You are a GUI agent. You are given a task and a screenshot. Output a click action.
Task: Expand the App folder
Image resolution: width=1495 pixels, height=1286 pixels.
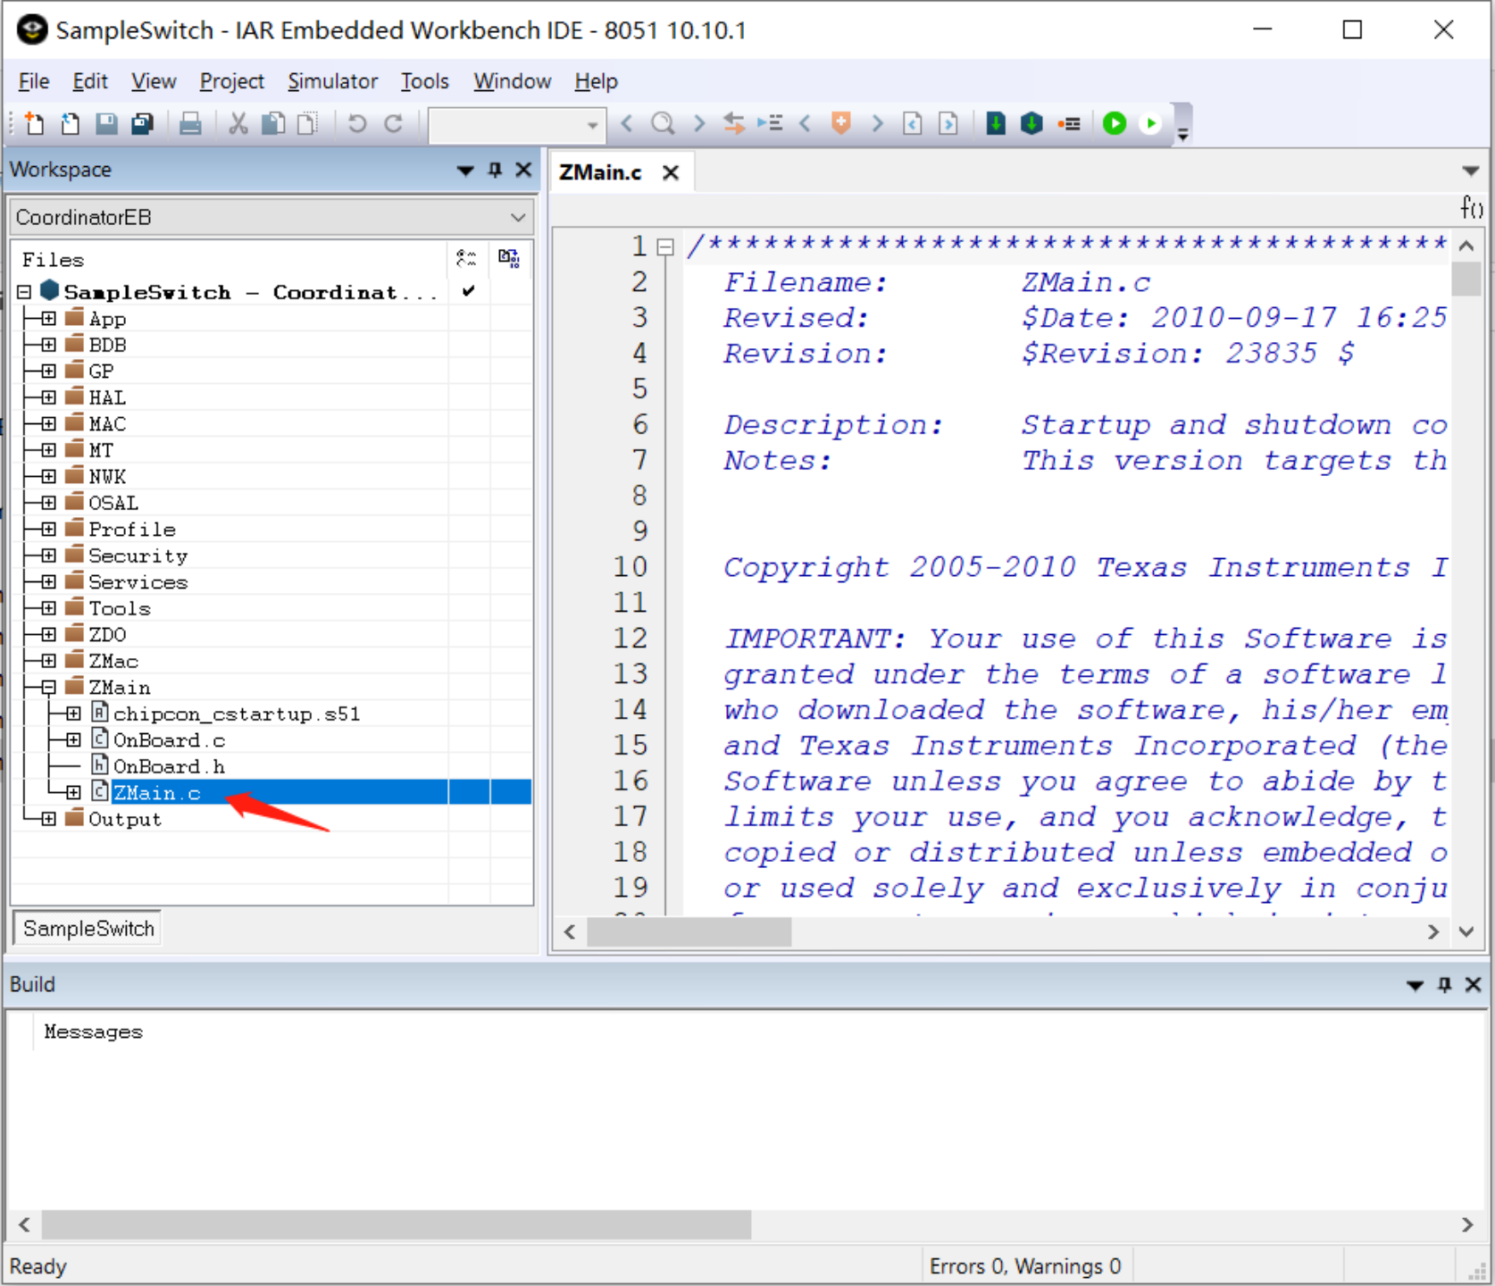(x=48, y=319)
